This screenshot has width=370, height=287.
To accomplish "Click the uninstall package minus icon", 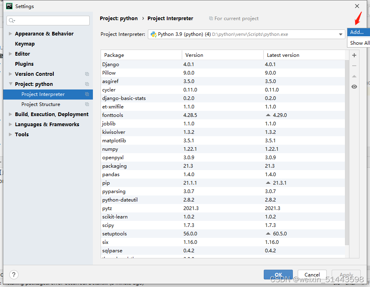I will tap(354, 66).
